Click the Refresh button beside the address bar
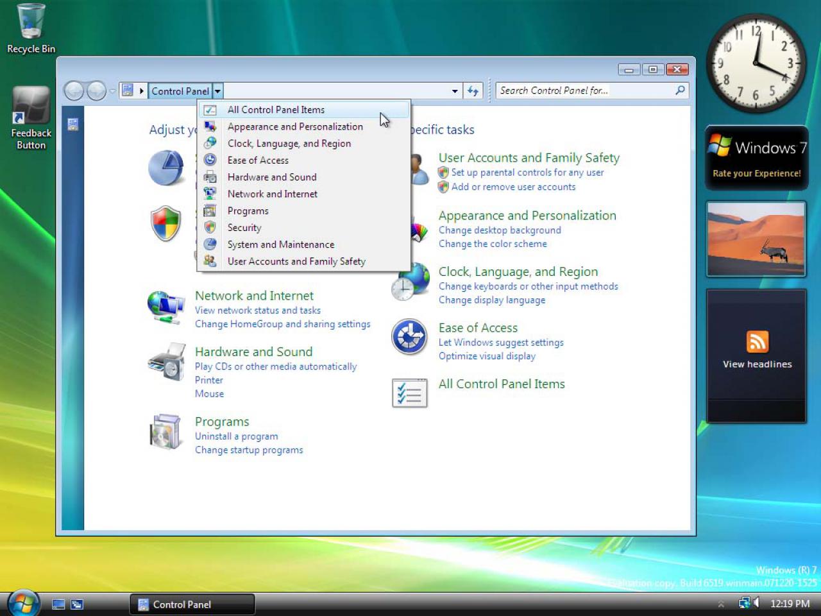Image resolution: width=821 pixels, height=616 pixels. 473,91
